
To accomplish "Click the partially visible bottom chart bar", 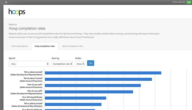I will point(70,109).
